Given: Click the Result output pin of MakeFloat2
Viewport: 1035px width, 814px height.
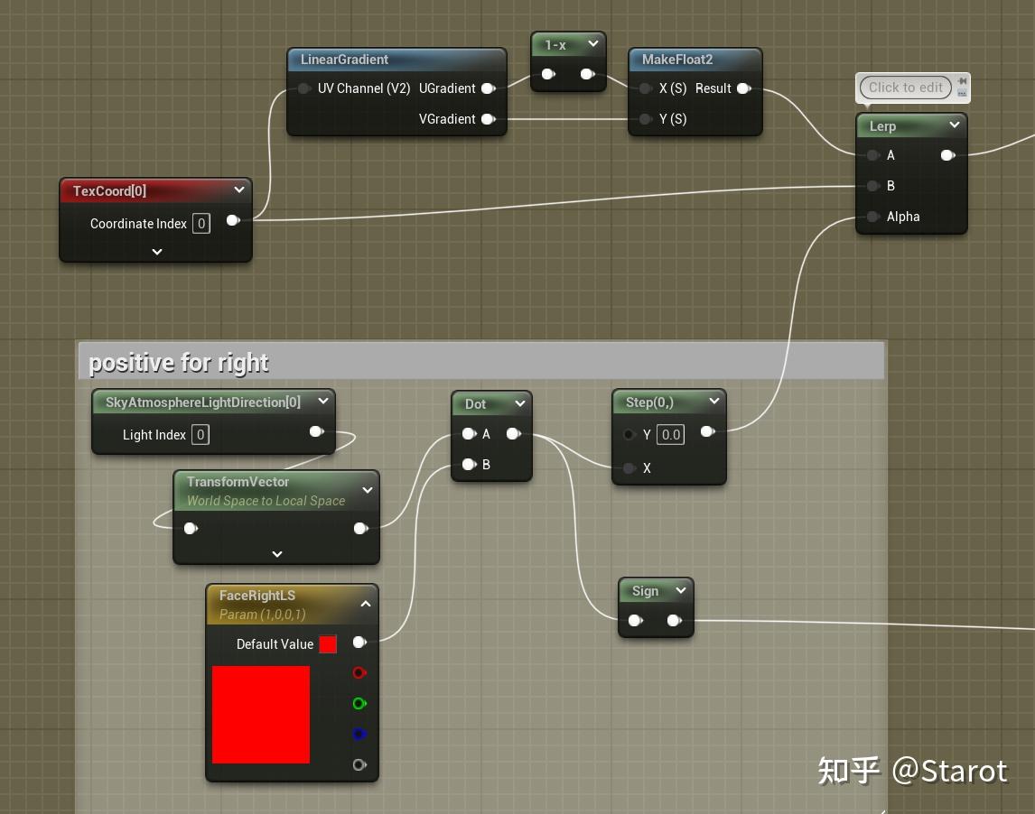Looking at the screenshot, I should [x=743, y=88].
